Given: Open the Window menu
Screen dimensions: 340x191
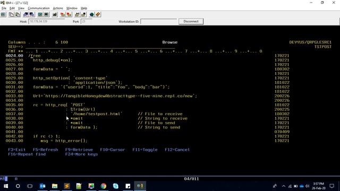Looking at the screenshot, I should click(x=72, y=8).
